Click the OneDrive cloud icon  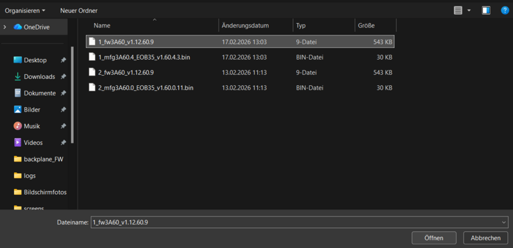(x=18, y=27)
